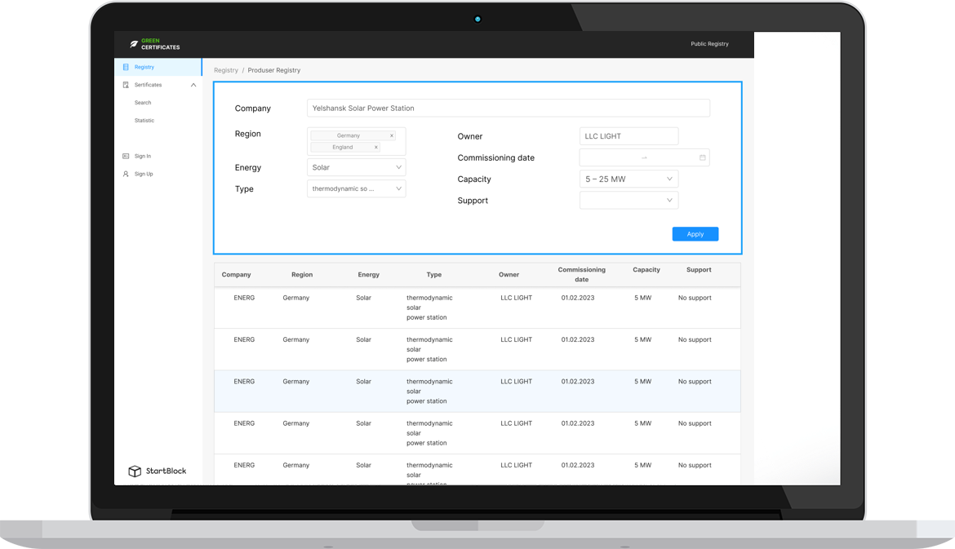Click the Energy column header

click(368, 274)
